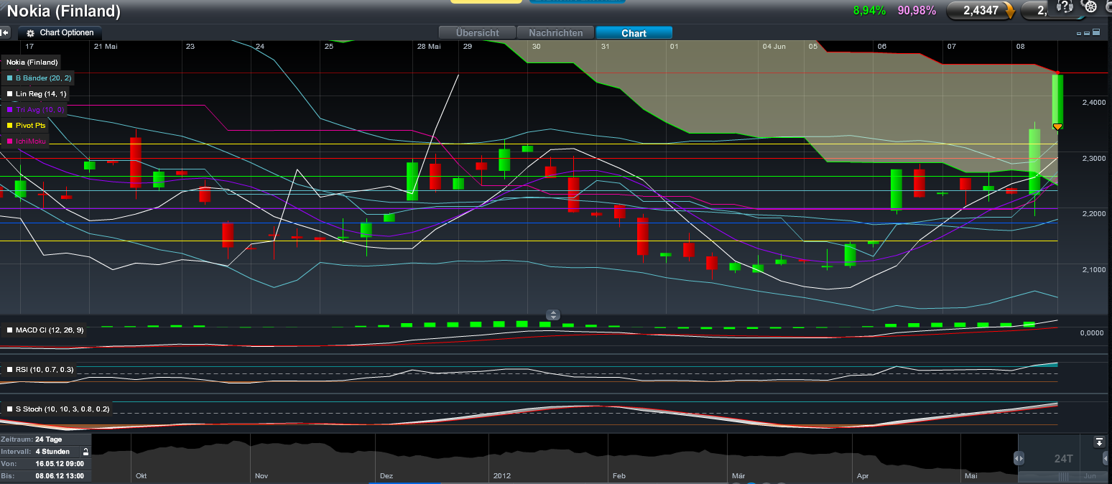This screenshot has height=484, width=1112.
Task: Select the smallest chart layout icon
Action: click(1079, 33)
